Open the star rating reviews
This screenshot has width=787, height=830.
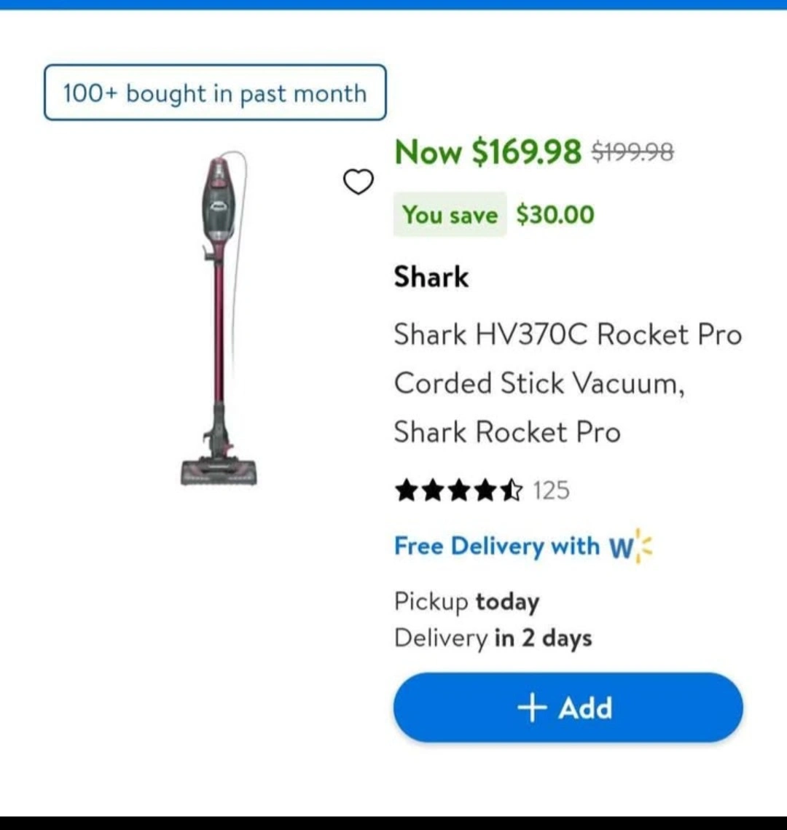coord(458,490)
